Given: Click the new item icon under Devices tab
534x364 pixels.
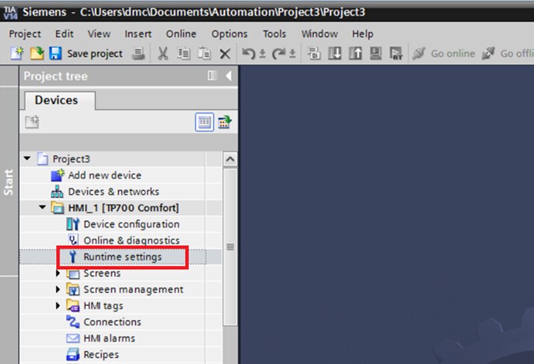Looking at the screenshot, I should tap(32, 122).
